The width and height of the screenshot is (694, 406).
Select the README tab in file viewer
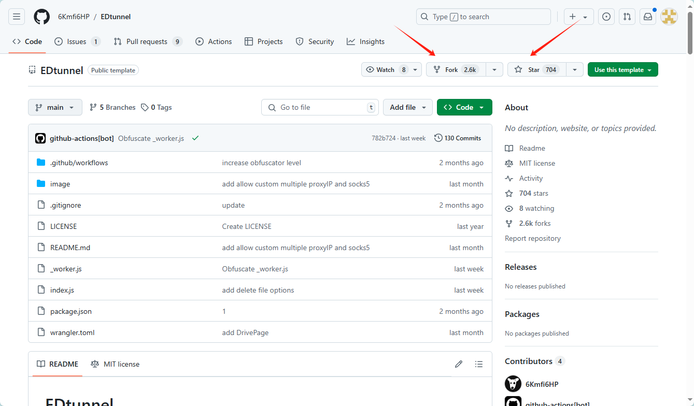point(58,364)
